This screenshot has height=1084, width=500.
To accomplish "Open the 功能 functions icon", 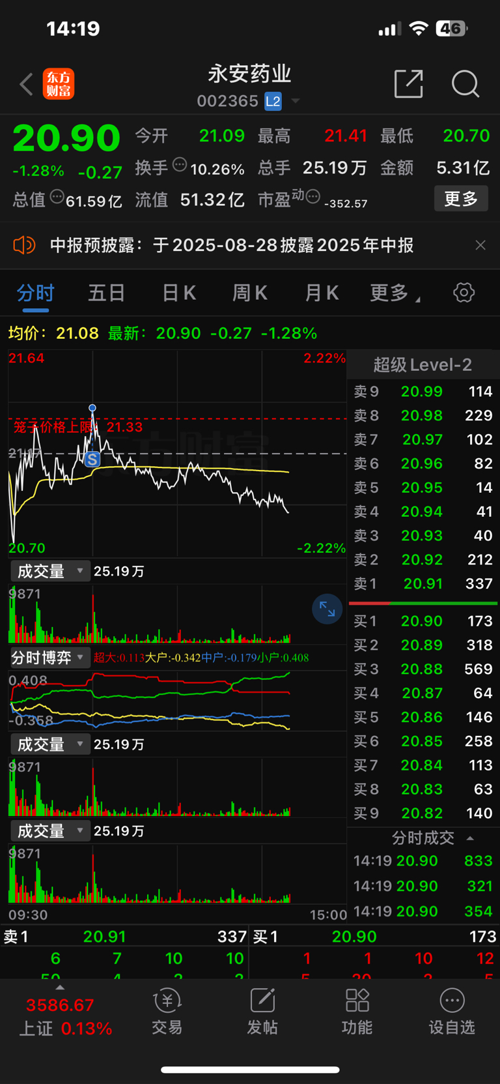I will (x=357, y=1012).
